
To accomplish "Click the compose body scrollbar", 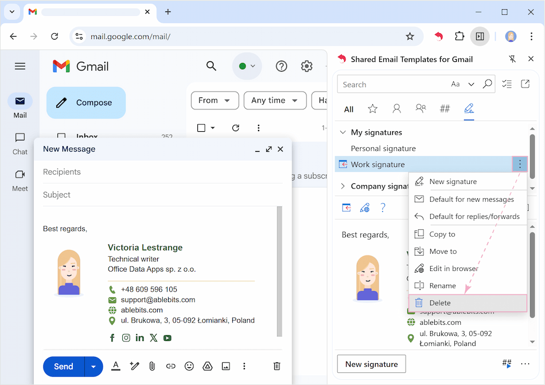I will [279, 272].
